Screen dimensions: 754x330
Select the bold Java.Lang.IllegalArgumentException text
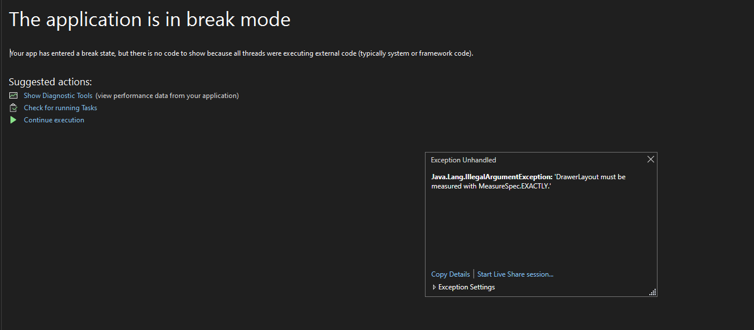[491, 177]
